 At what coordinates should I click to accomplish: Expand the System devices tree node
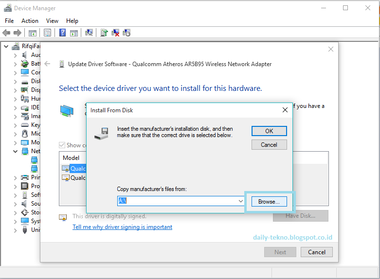point(15,221)
